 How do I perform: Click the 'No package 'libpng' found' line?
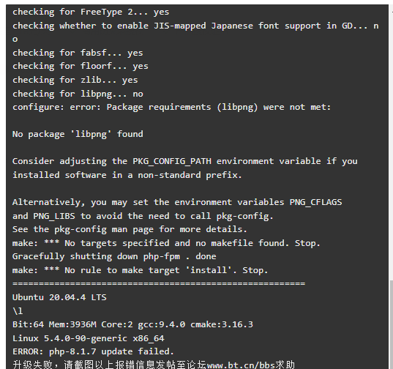[78, 134]
